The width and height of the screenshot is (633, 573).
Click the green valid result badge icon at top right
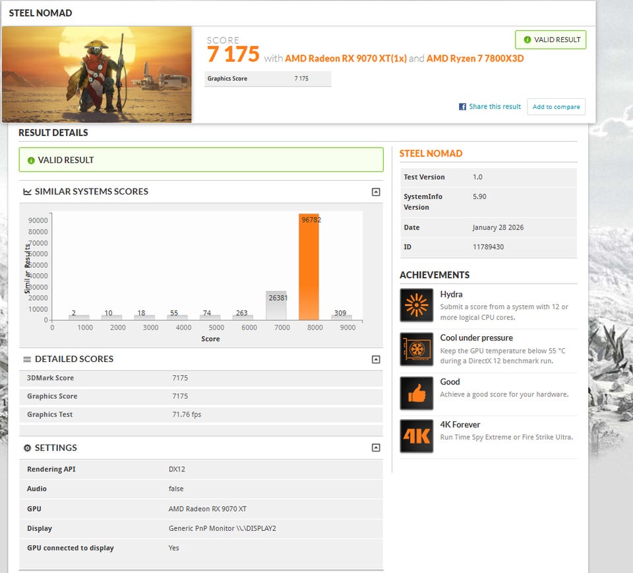tap(527, 40)
